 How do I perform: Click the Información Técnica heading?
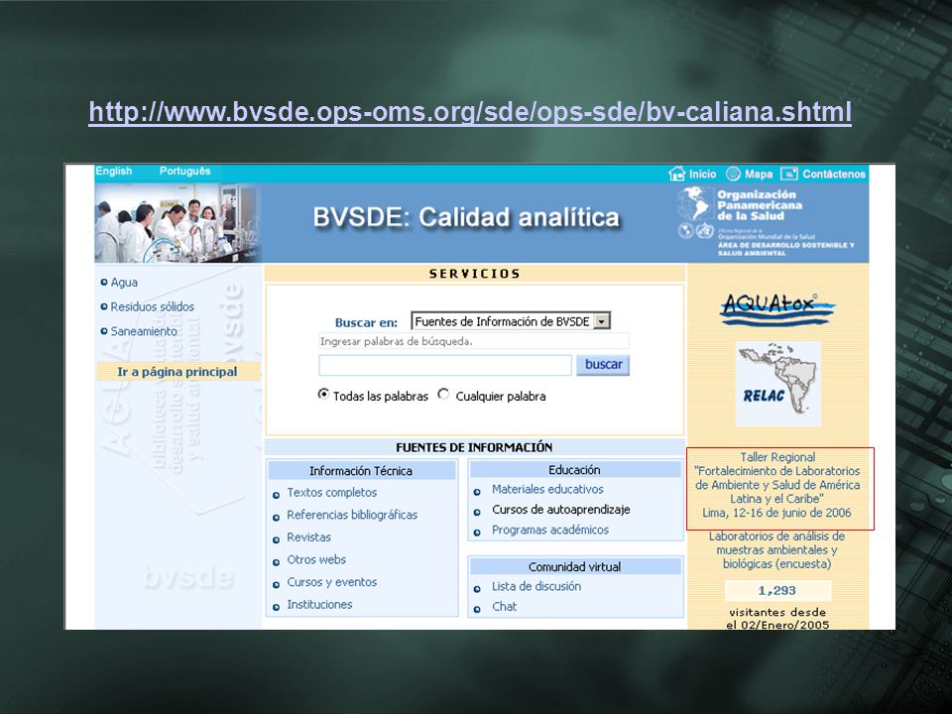361,470
